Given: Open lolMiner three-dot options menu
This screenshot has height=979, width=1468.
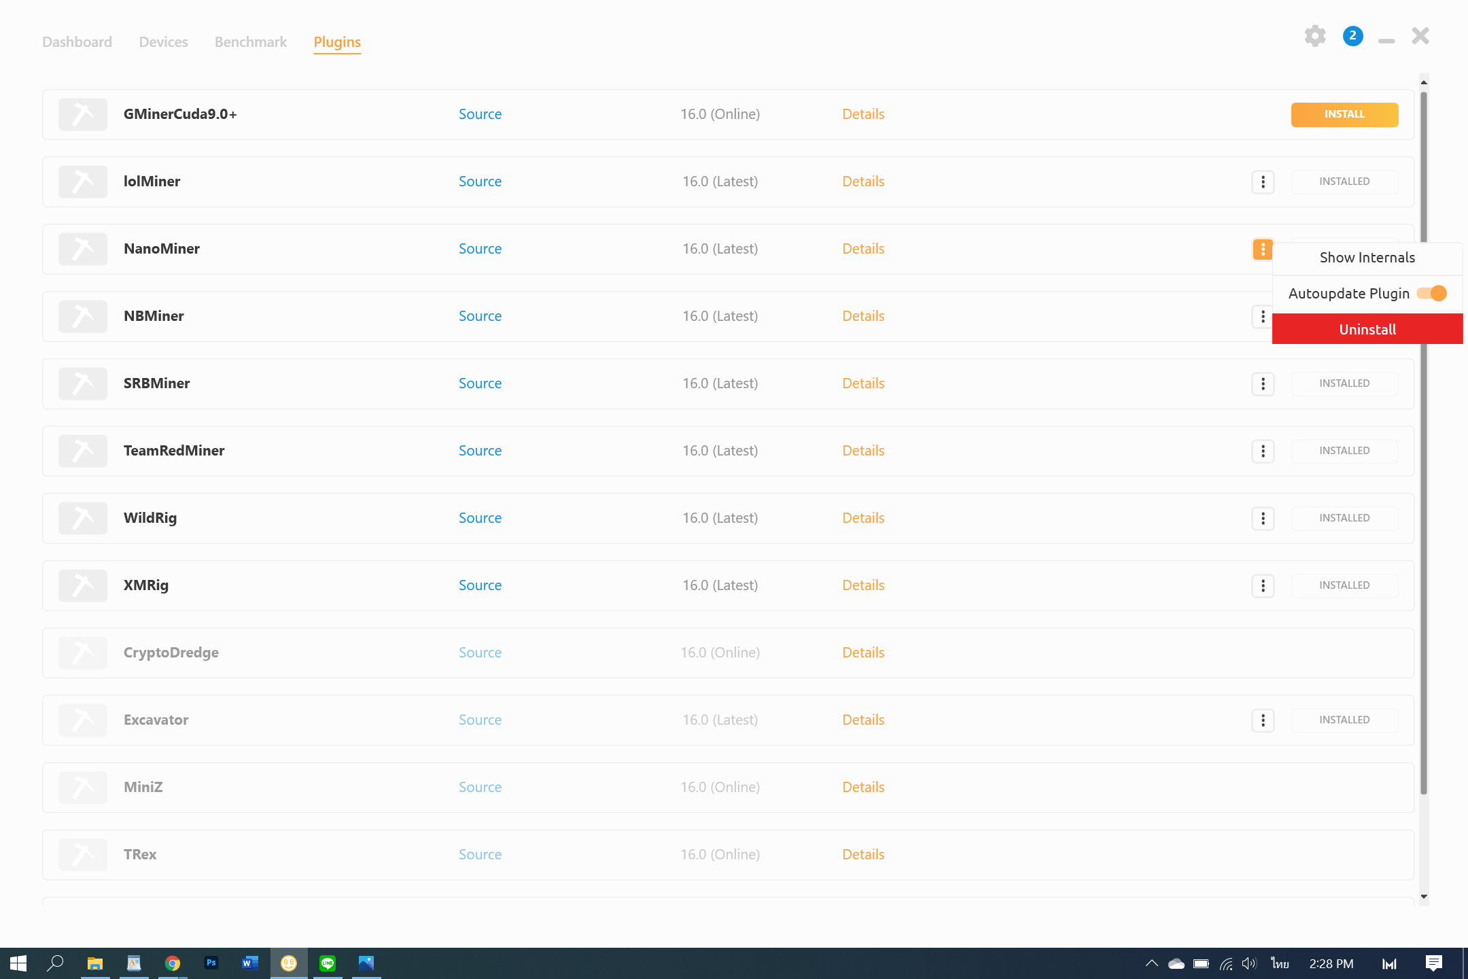Looking at the screenshot, I should tap(1263, 182).
